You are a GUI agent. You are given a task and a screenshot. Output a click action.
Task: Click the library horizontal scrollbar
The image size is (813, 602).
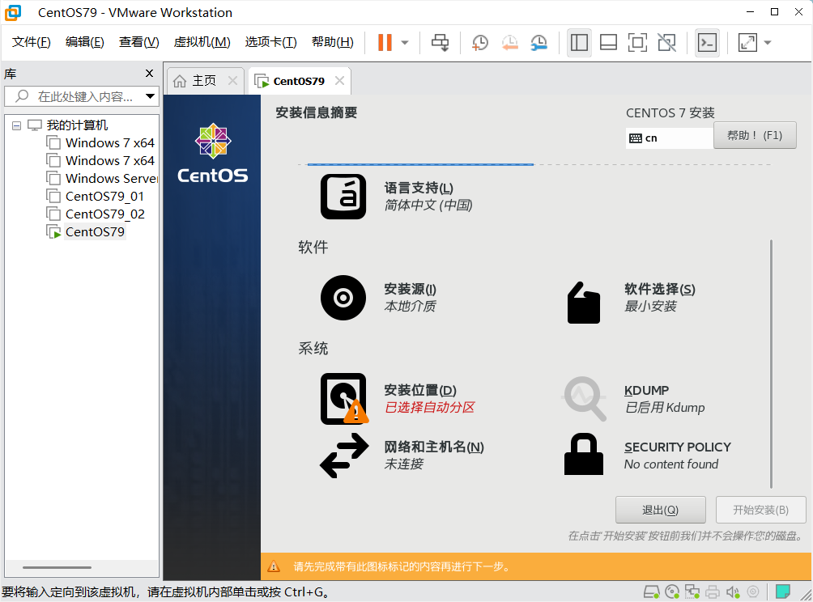[57, 567]
